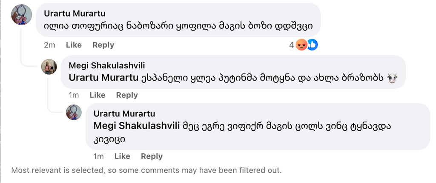This screenshot has width=436, height=183.
Task: Reply to Megi Shakulashvili's comment
Action: [127, 95]
